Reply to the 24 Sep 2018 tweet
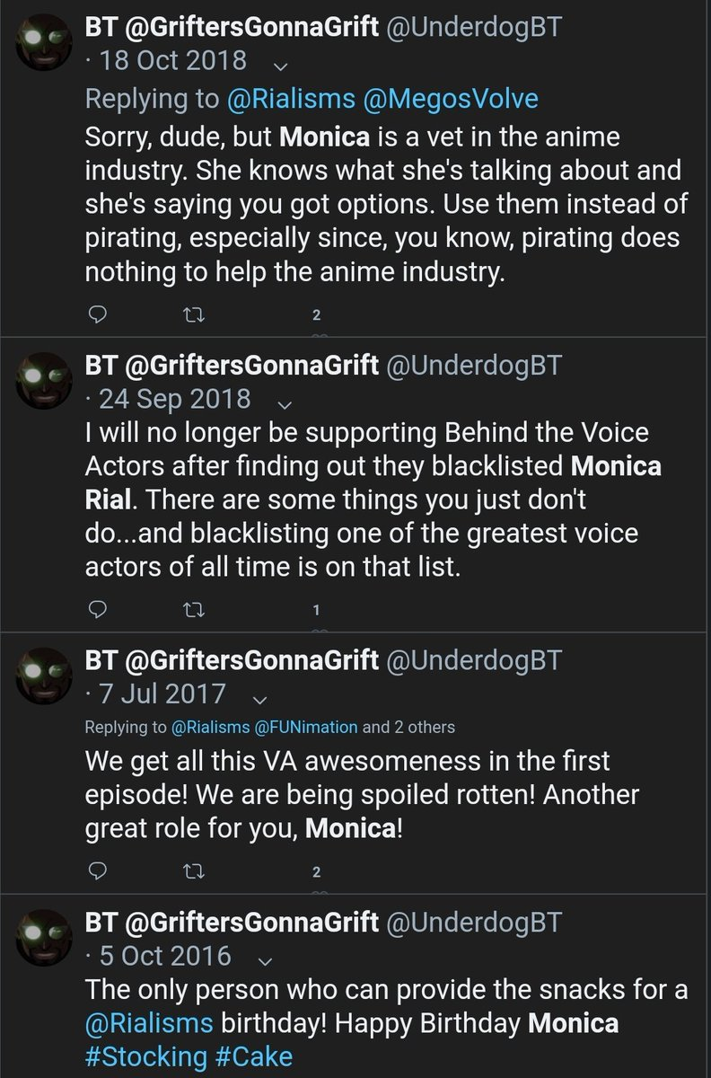This screenshot has width=711, height=1078. point(100,610)
